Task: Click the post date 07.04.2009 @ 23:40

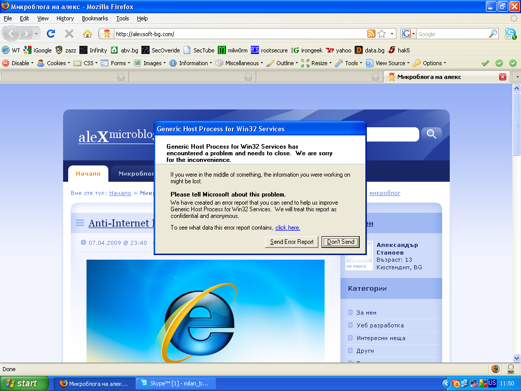Action: pyautogui.click(x=118, y=243)
